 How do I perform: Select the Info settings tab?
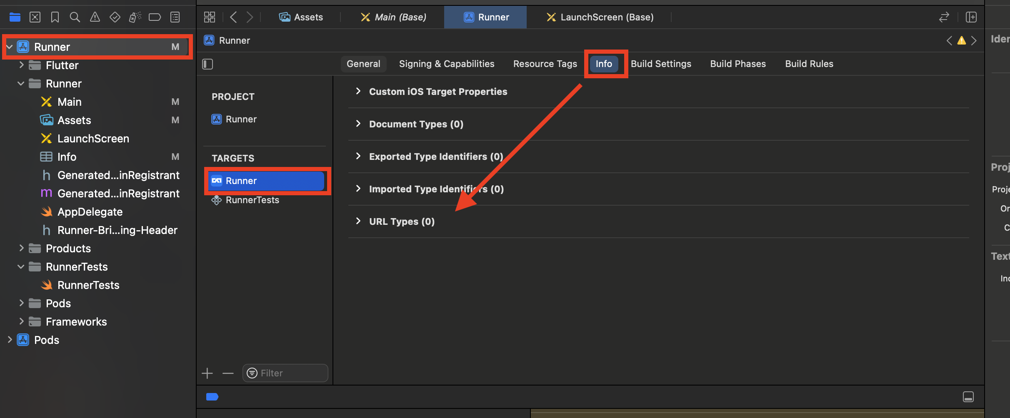pyautogui.click(x=604, y=64)
